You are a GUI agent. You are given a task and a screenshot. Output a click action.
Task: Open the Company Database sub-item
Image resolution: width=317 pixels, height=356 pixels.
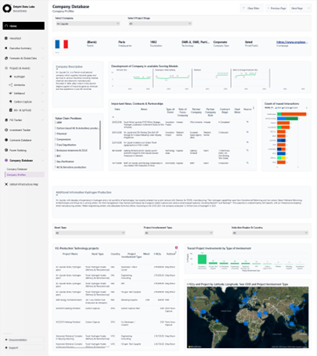(17, 169)
